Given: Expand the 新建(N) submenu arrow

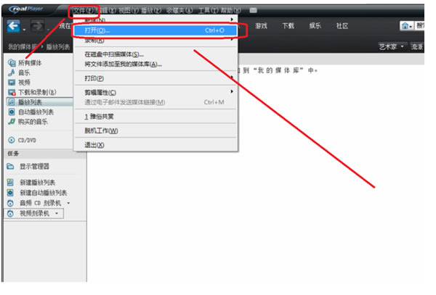Looking at the screenshot, I should [232, 20].
